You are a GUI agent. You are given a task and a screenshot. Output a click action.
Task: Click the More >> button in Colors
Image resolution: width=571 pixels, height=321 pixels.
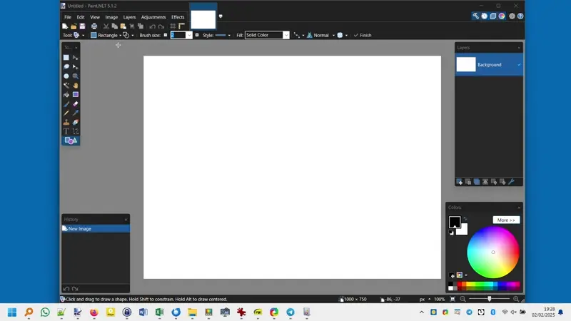506,220
